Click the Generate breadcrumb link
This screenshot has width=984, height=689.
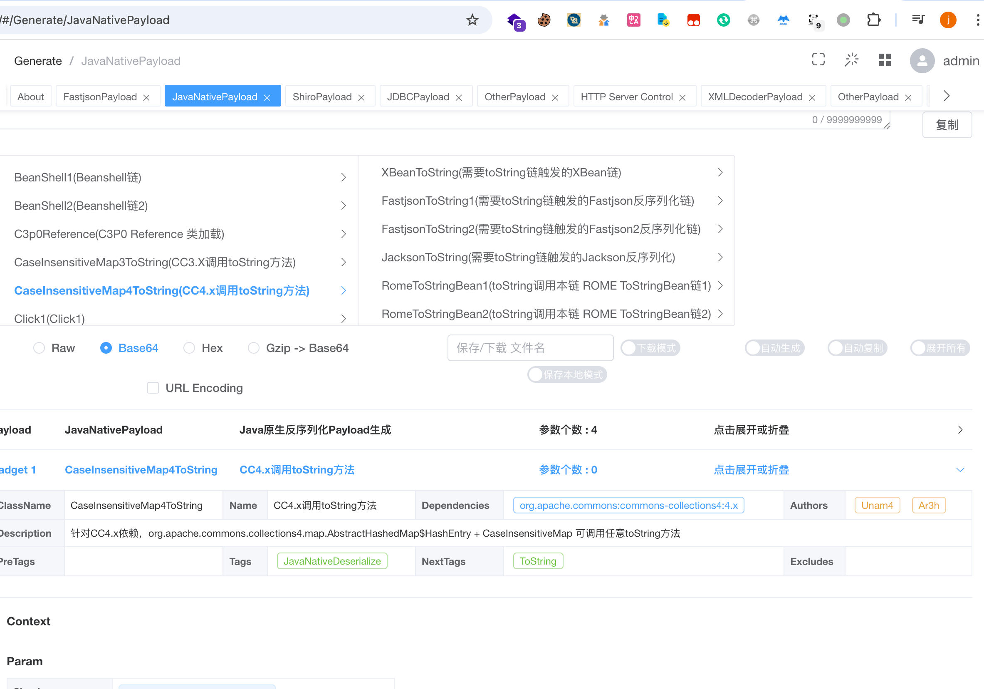point(38,61)
